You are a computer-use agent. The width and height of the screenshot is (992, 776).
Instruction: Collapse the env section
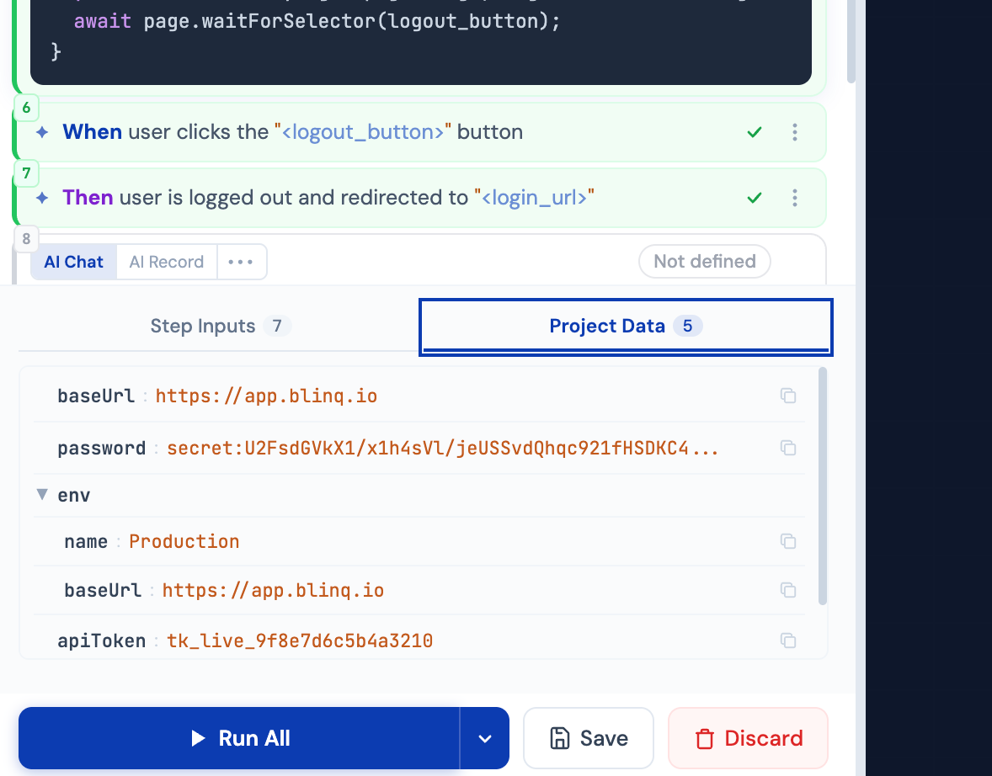42,495
